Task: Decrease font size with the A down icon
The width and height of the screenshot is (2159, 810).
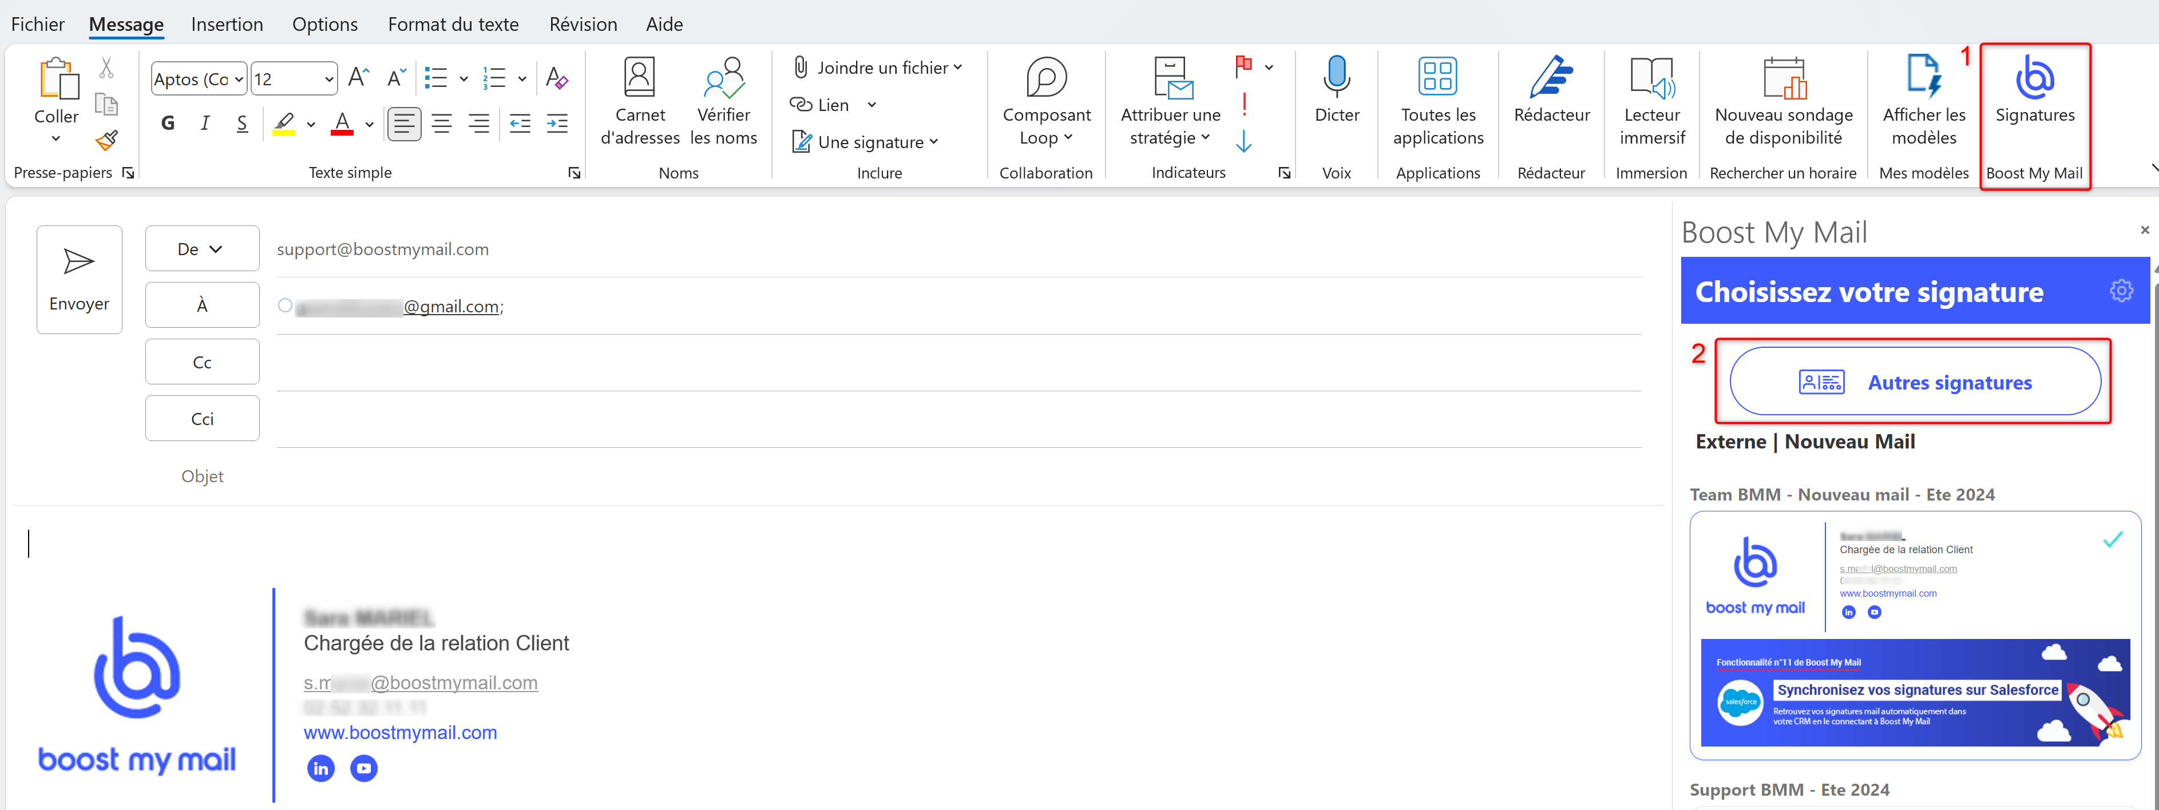Action: [397, 78]
